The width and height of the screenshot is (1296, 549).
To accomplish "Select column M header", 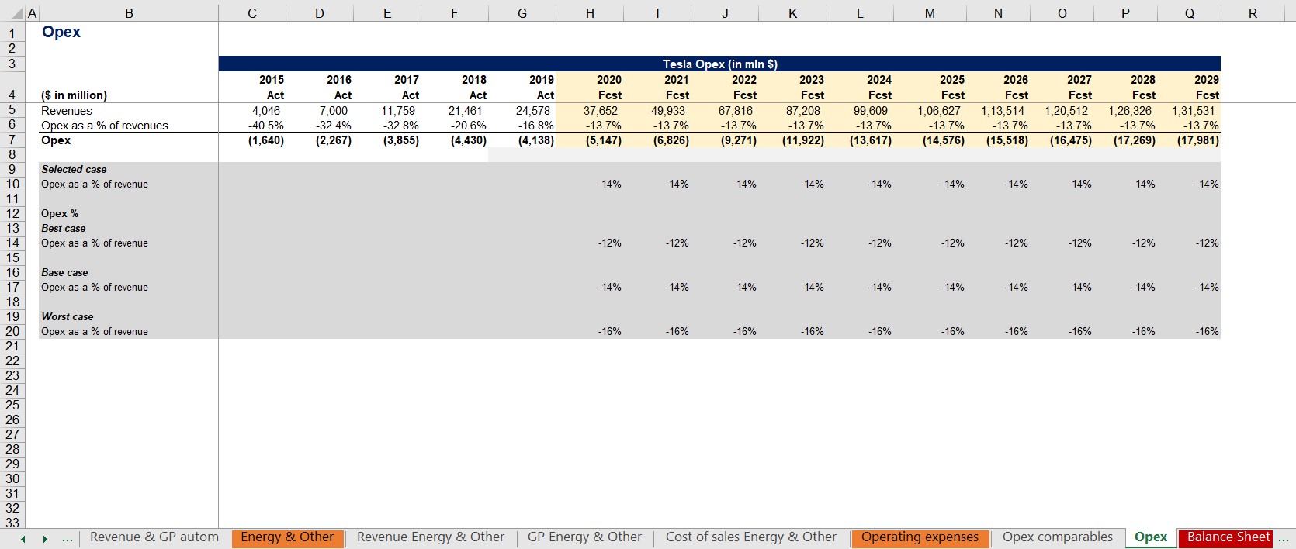I will 930,13.
